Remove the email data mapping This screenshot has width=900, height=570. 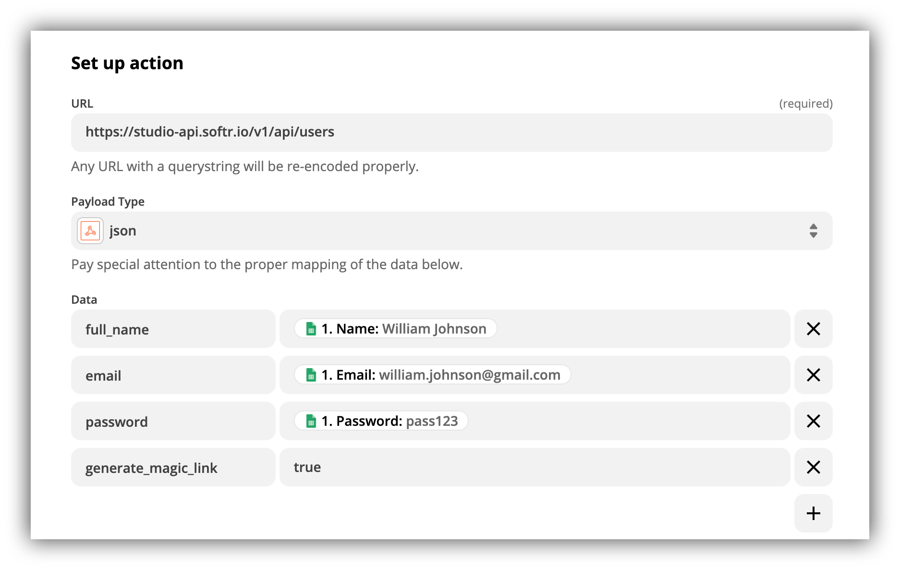[x=813, y=375]
